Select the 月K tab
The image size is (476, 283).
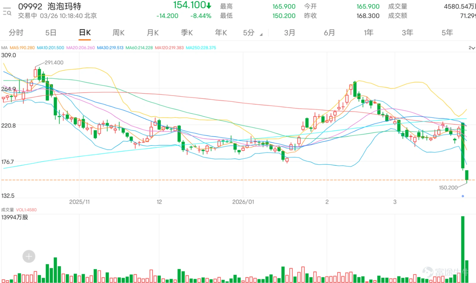153,32
